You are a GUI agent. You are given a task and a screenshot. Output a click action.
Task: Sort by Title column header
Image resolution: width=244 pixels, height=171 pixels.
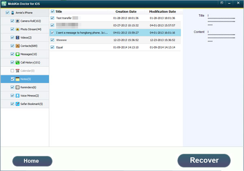coord(59,11)
